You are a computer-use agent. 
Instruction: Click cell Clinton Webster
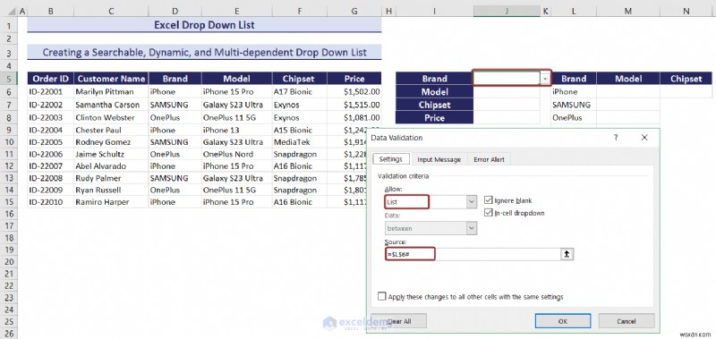point(111,117)
